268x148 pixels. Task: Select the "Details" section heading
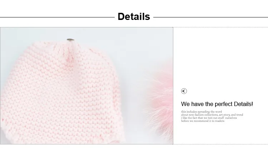(134, 16)
